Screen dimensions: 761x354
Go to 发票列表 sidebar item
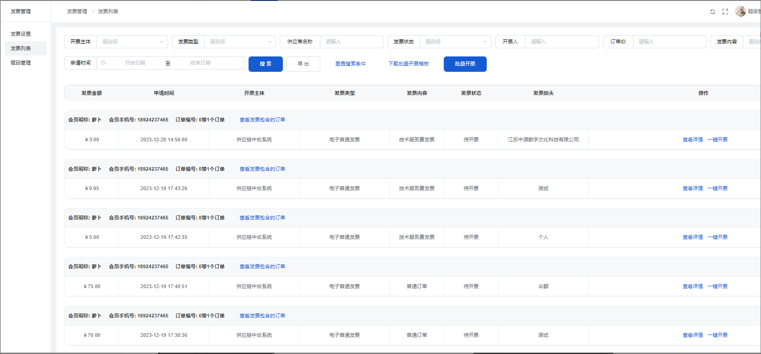tap(21, 48)
